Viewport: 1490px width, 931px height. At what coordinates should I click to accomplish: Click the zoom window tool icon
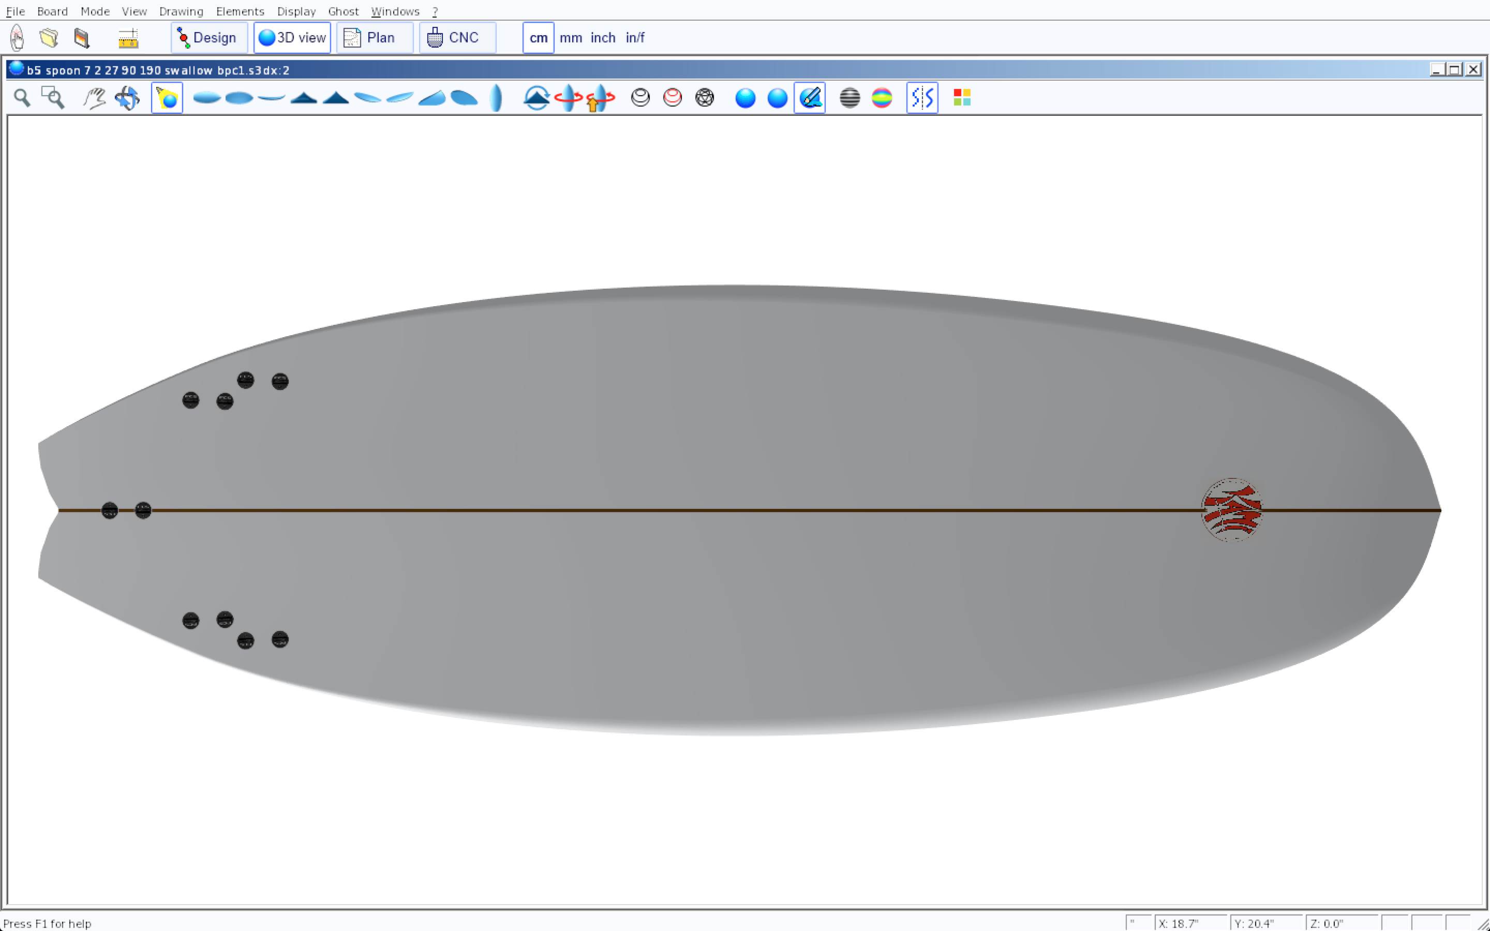point(53,98)
